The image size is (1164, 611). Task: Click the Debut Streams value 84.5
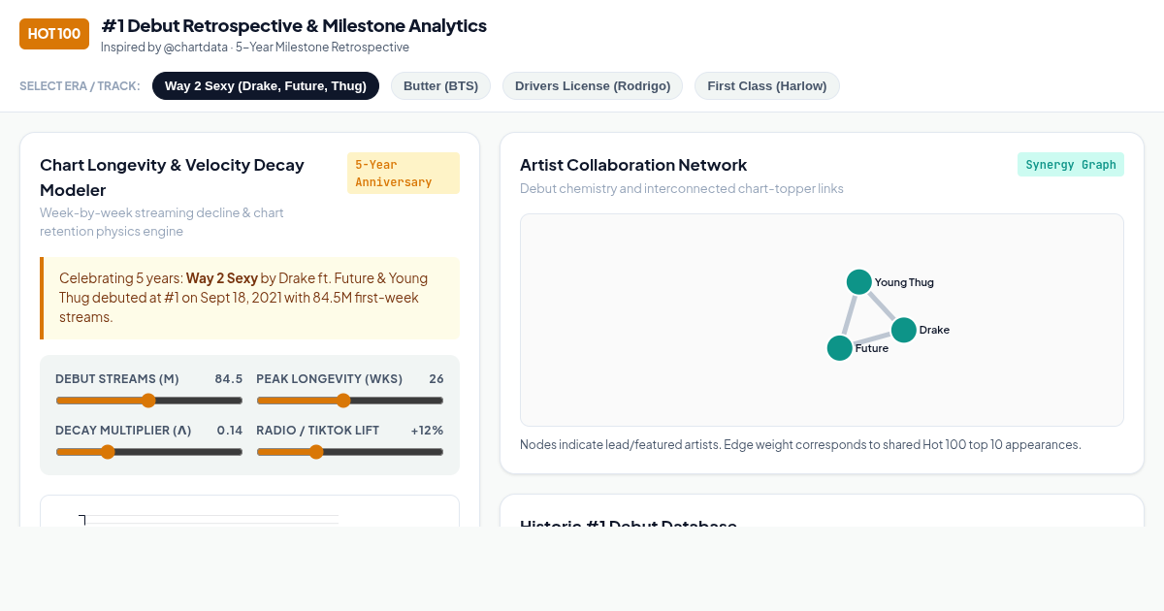[x=229, y=379]
